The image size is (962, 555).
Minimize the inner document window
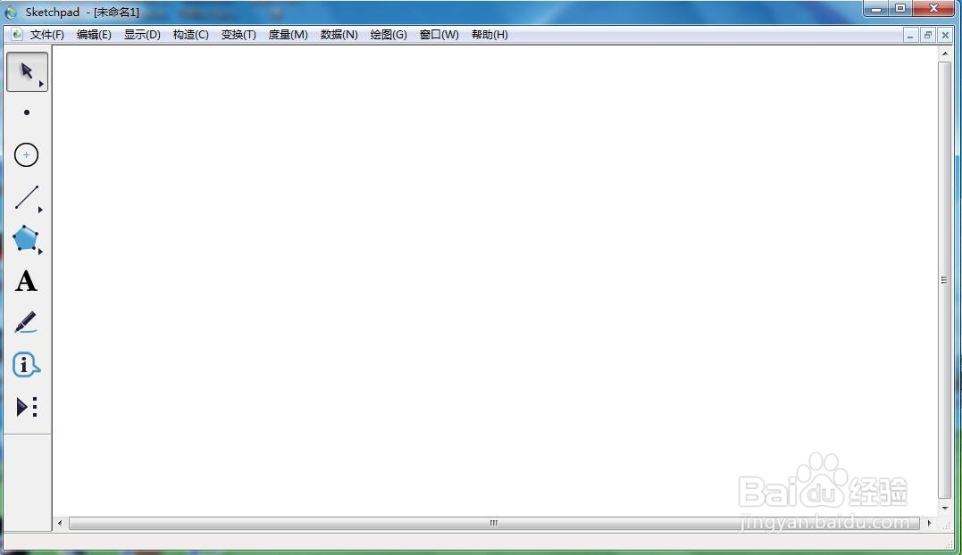(910, 36)
